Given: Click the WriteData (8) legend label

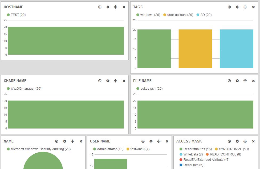Looking at the screenshot, I should [x=193, y=154].
